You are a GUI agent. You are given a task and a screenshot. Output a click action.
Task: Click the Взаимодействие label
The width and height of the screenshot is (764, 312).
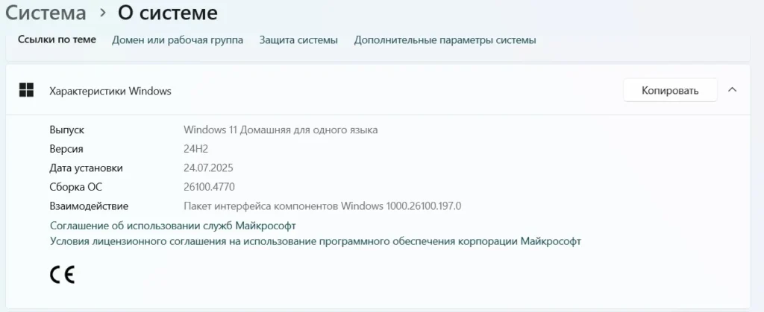pos(90,206)
